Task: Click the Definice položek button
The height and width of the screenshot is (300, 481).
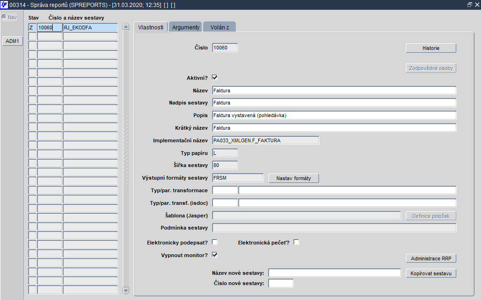Action: tap(431, 216)
